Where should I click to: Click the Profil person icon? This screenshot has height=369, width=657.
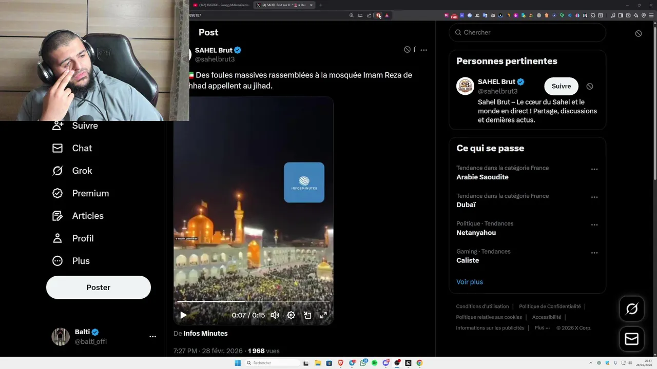click(x=57, y=238)
